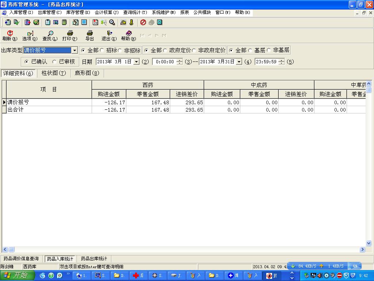Image resolution: width=374 pixels, height=281 pixels.
Task: Open 选项 options from the toolbar
Action: [x=30, y=33]
